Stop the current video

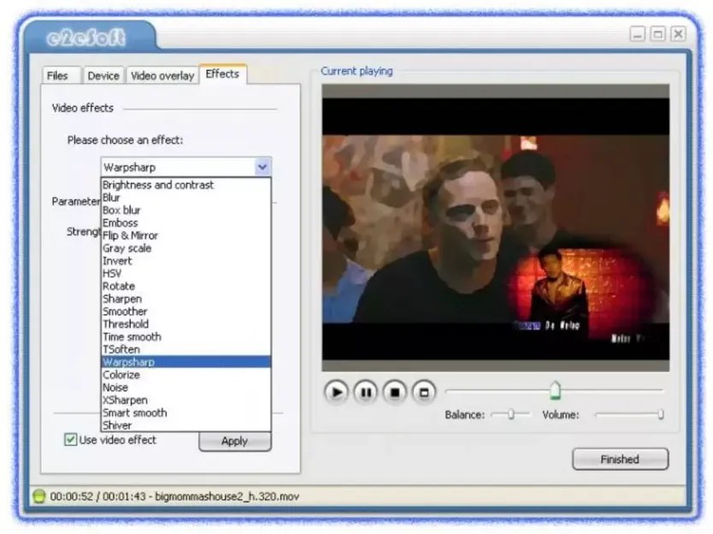click(394, 392)
